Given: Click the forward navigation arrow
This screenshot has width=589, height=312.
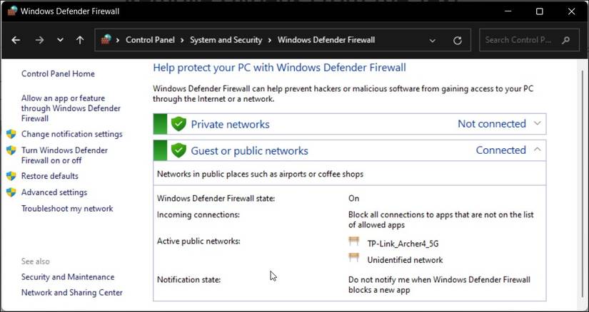Looking at the screenshot, I should pyautogui.click(x=39, y=41).
